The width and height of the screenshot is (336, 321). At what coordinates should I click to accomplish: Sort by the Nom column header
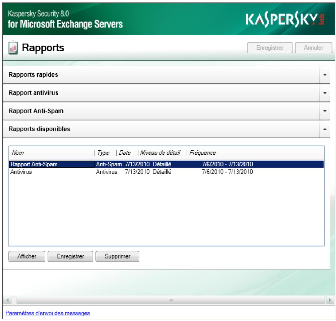pos(52,153)
